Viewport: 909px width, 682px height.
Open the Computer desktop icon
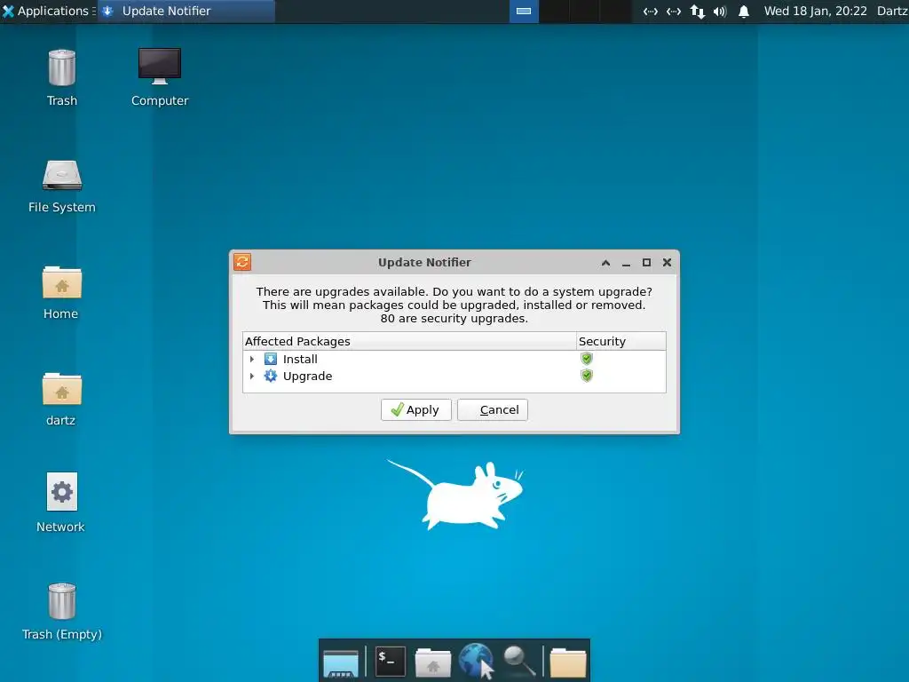pos(160,66)
